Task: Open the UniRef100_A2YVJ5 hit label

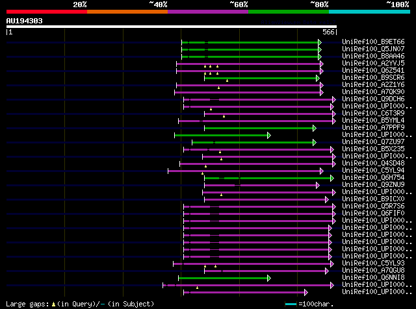Action: click(x=373, y=63)
